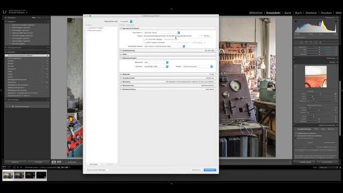
Task: Click the Hinzufügen button below presets
Action: 94,165
